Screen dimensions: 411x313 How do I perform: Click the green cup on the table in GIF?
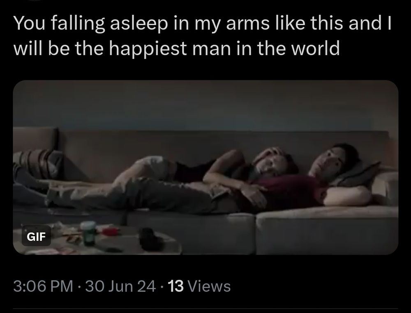pyautogui.click(x=89, y=233)
